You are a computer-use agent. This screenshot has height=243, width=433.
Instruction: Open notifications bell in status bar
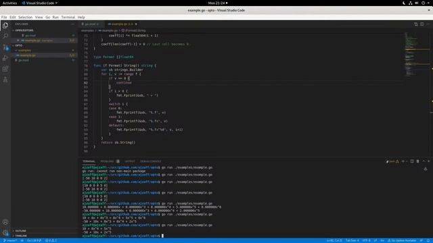[428, 240]
